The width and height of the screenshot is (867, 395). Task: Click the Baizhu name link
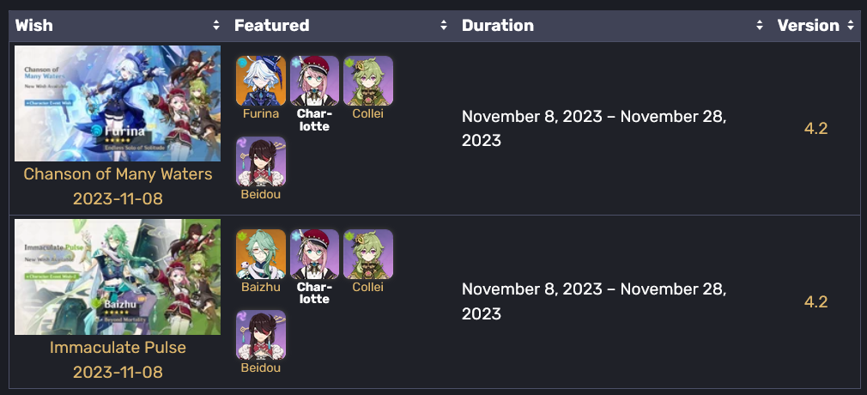pos(261,287)
